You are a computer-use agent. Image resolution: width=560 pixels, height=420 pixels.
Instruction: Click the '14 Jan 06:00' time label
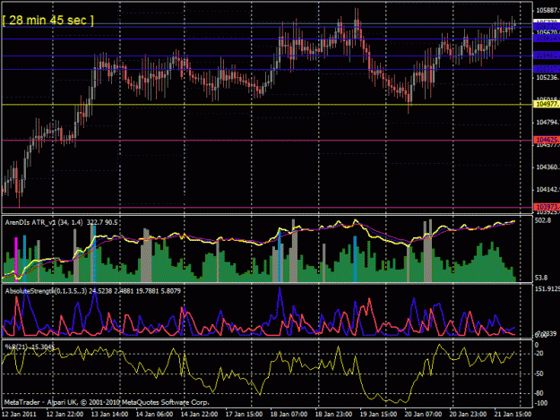pyautogui.click(x=154, y=415)
